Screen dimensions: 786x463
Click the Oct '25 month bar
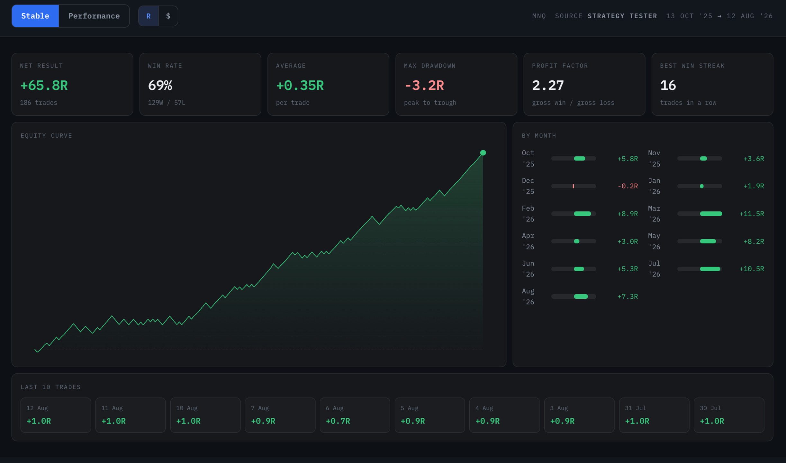coord(574,159)
